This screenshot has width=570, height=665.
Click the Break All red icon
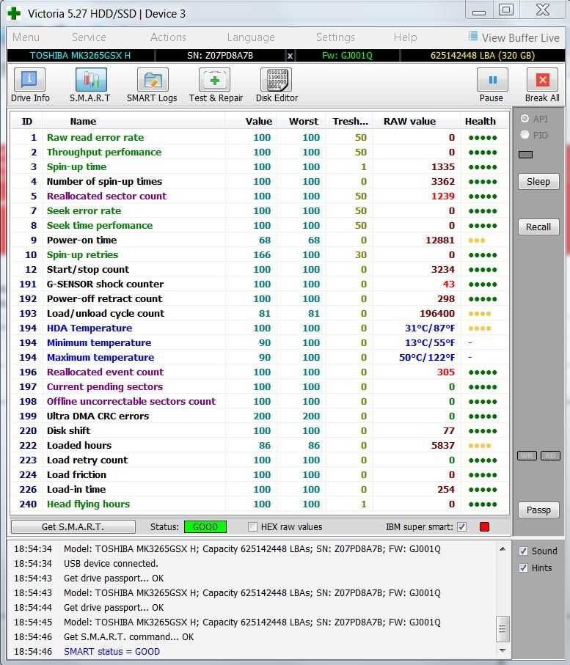tap(542, 80)
